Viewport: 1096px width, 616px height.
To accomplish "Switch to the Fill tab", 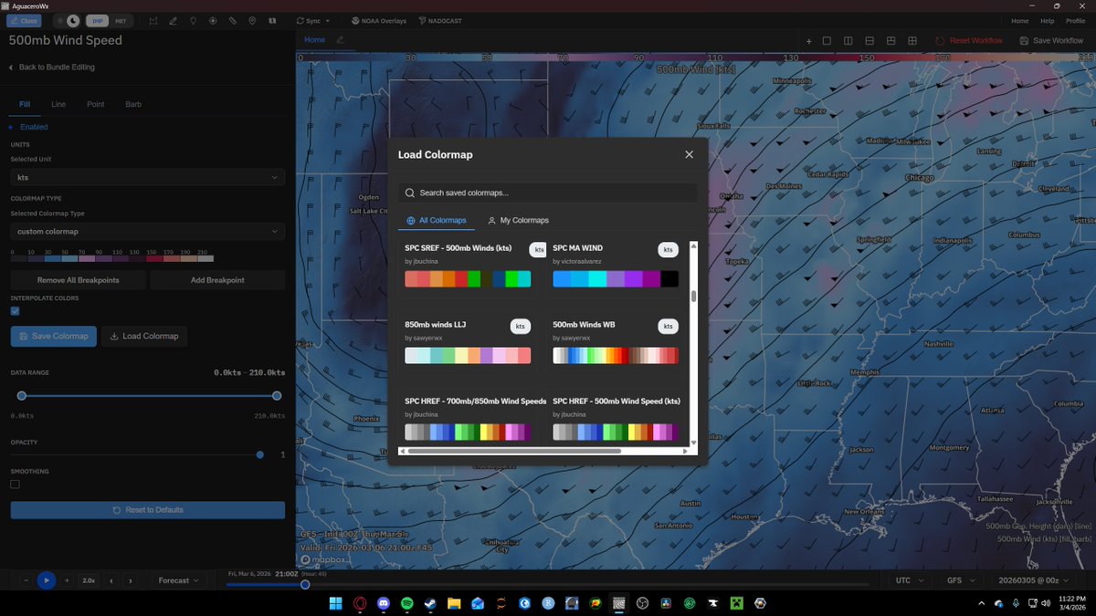I will pos(25,104).
